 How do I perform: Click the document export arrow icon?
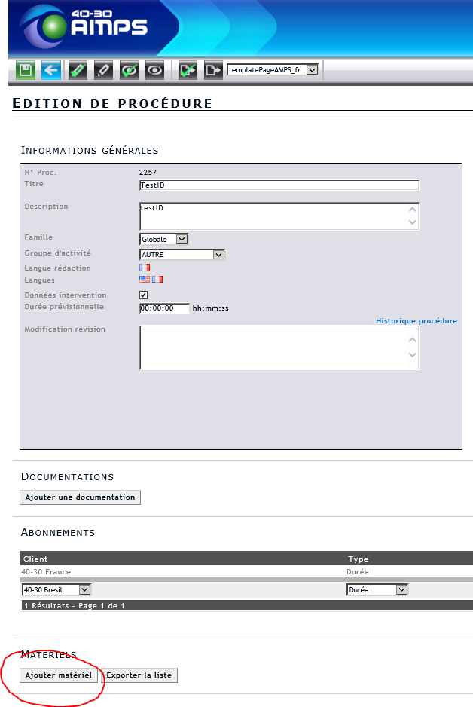[213, 71]
